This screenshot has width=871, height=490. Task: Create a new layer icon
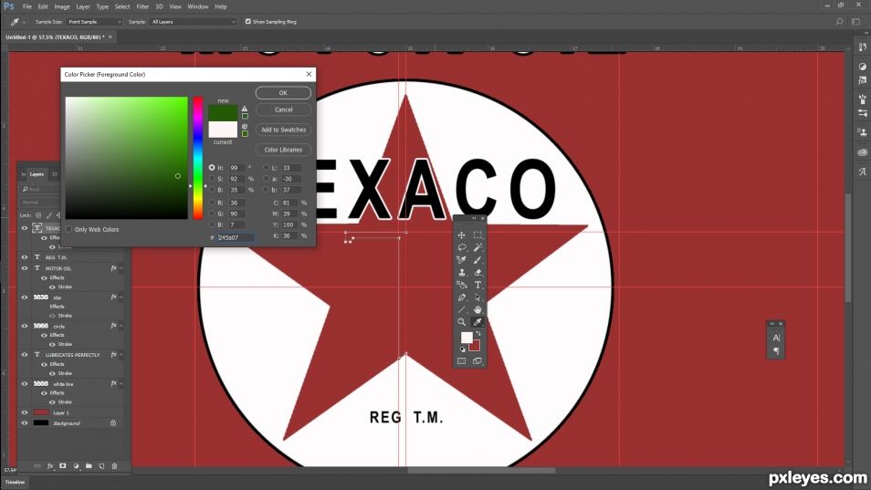[101, 466]
